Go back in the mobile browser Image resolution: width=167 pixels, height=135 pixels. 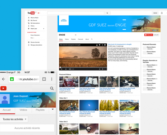(x=4, y=79)
